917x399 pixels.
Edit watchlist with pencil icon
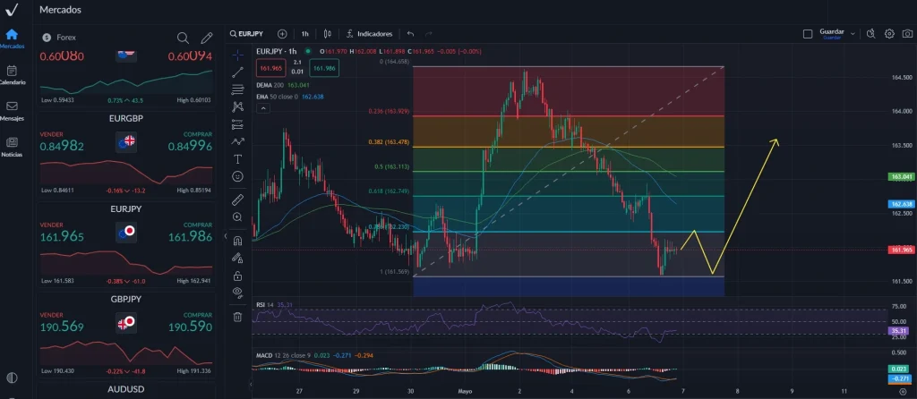click(x=207, y=38)
